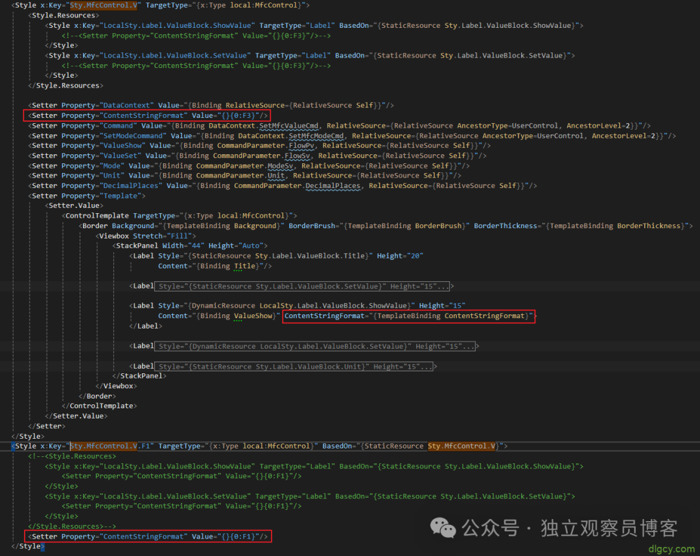Click the closing </Style.Resources> tag near top
This screenshot has height=556, width=700.
pos(65,86)
